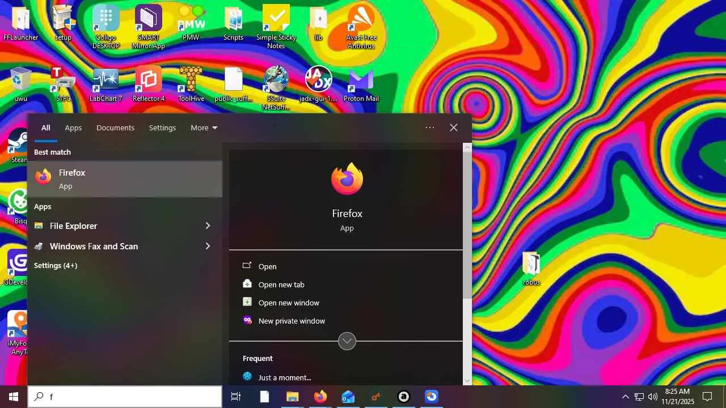Open FFLauncher folder on desktop
Screen dimensions: 726x408
[21, 24]
